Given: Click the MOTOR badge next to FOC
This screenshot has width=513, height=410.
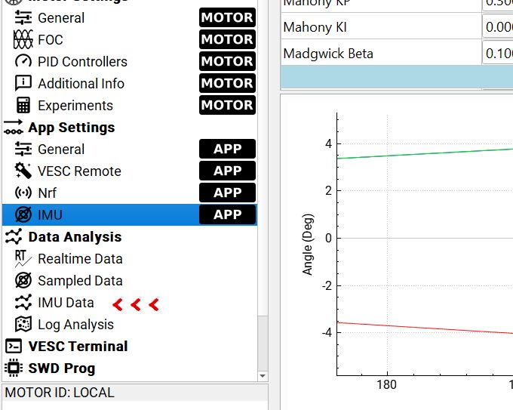Looking at the screenshot, I should [227, 39].
